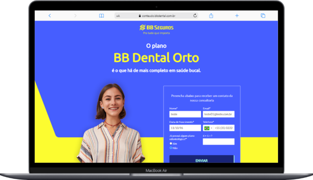Submit the form with ENVIAR button
Screen dimensions: 313x180
202,159
